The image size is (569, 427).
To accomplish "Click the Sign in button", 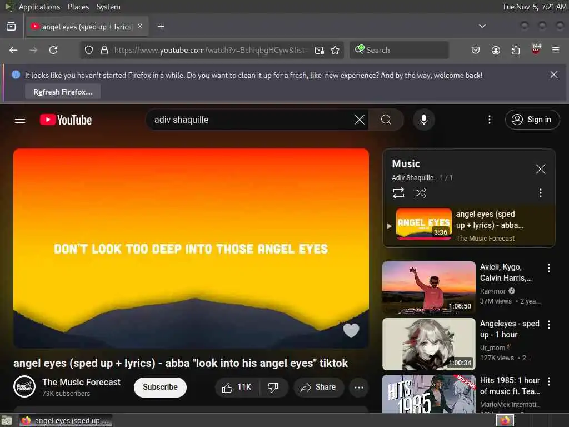I will coord(532,120).
